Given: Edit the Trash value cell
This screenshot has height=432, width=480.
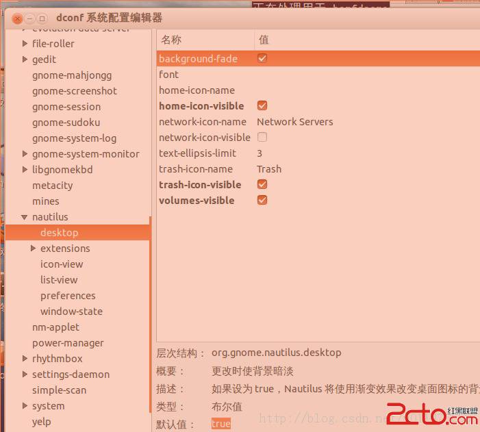Looking at the screenshot, I should click(x=269, y=169).
